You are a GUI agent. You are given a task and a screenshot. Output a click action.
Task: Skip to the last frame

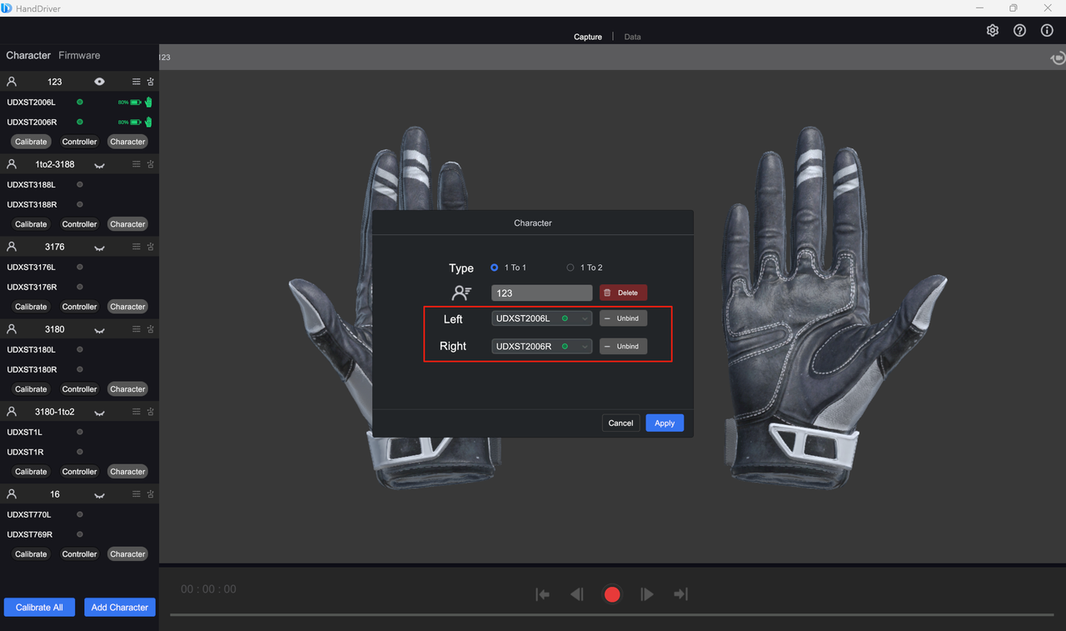pos(680,594)
